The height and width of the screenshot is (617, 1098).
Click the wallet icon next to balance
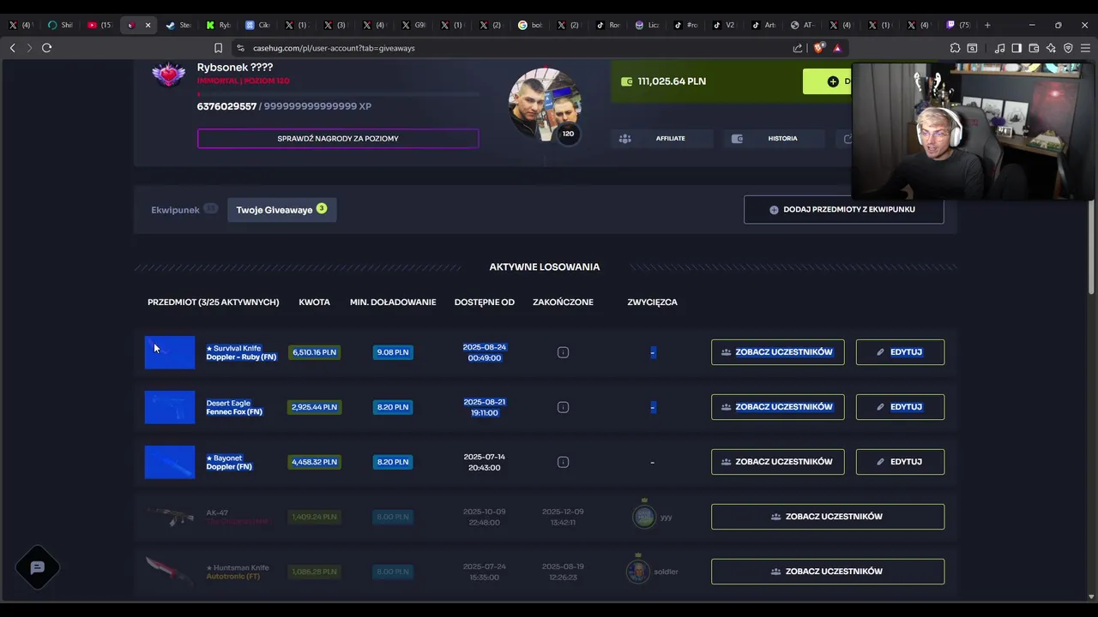click(626, 81)
